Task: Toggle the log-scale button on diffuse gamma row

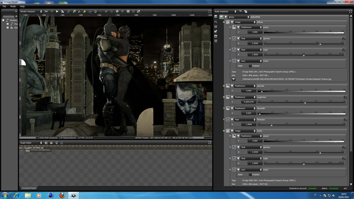Action: pyautogui.click(x=344, y=39)
